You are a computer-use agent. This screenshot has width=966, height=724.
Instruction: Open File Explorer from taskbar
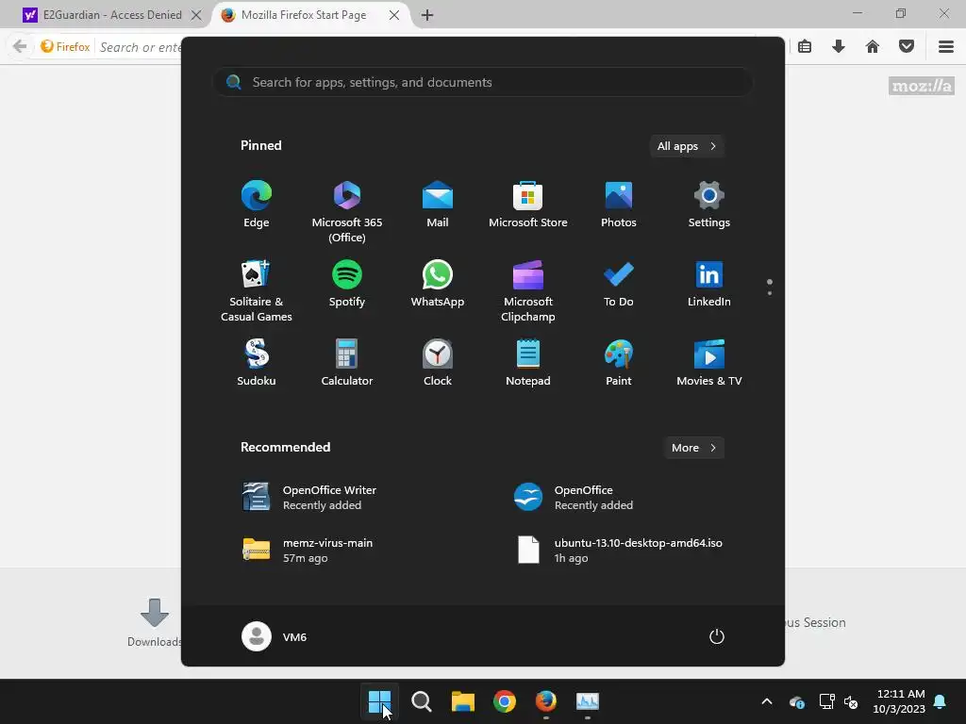point(462,701)
